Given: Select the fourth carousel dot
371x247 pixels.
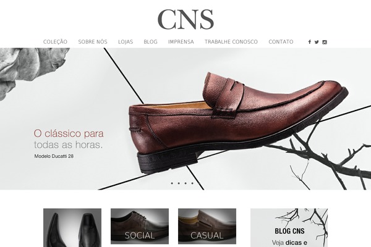Looking at the screenshot, I should [x=192, y=183].
